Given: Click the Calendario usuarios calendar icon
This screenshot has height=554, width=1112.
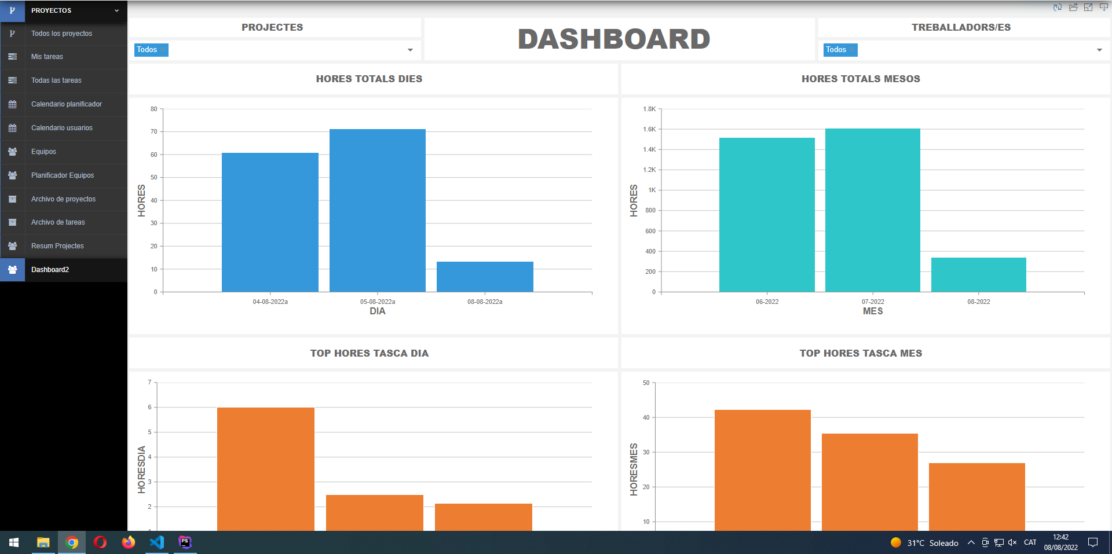Looking at the screenshot, I should pyautogui.click(x=12, y=128).
